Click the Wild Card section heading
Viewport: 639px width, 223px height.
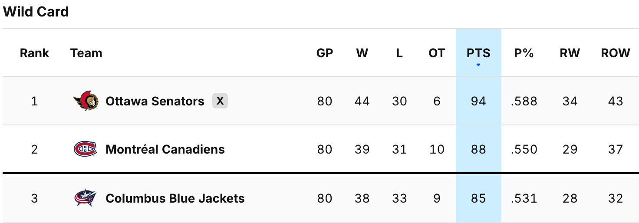36,12
